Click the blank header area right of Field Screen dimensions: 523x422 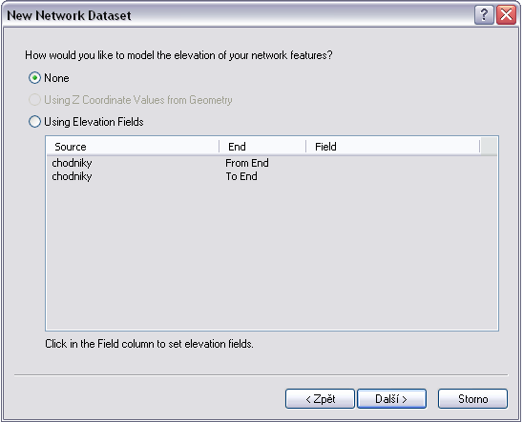[x=489, y=147]
